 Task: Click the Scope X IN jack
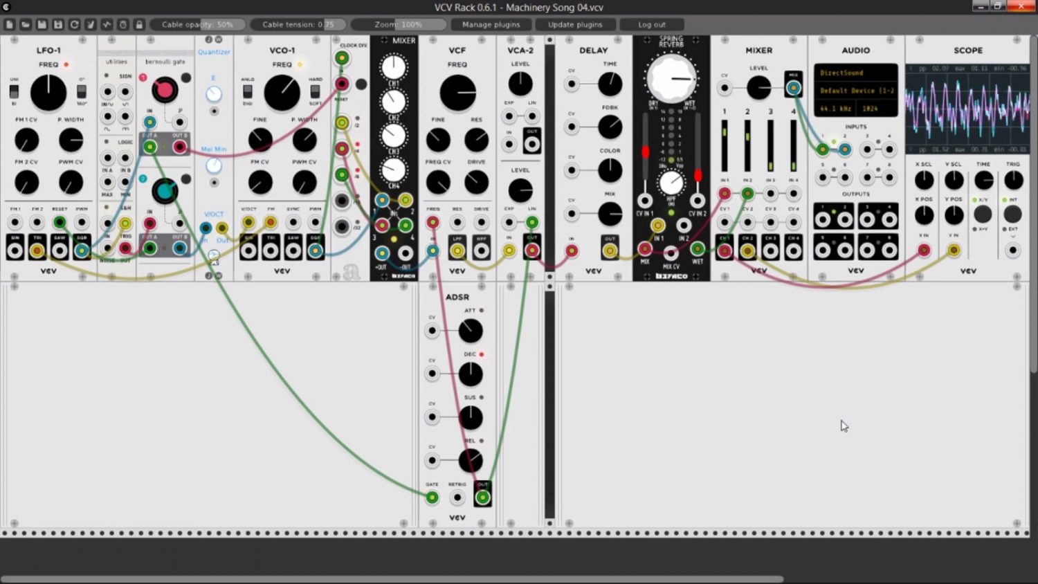point(924,250)
